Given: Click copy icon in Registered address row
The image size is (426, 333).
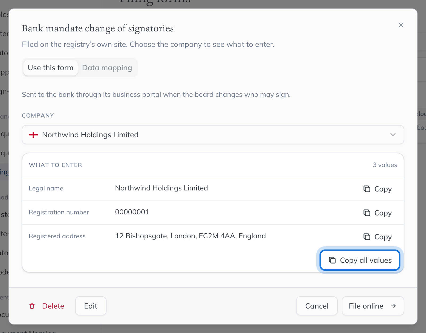Looking at the screenshot, I should click(367, 237).
